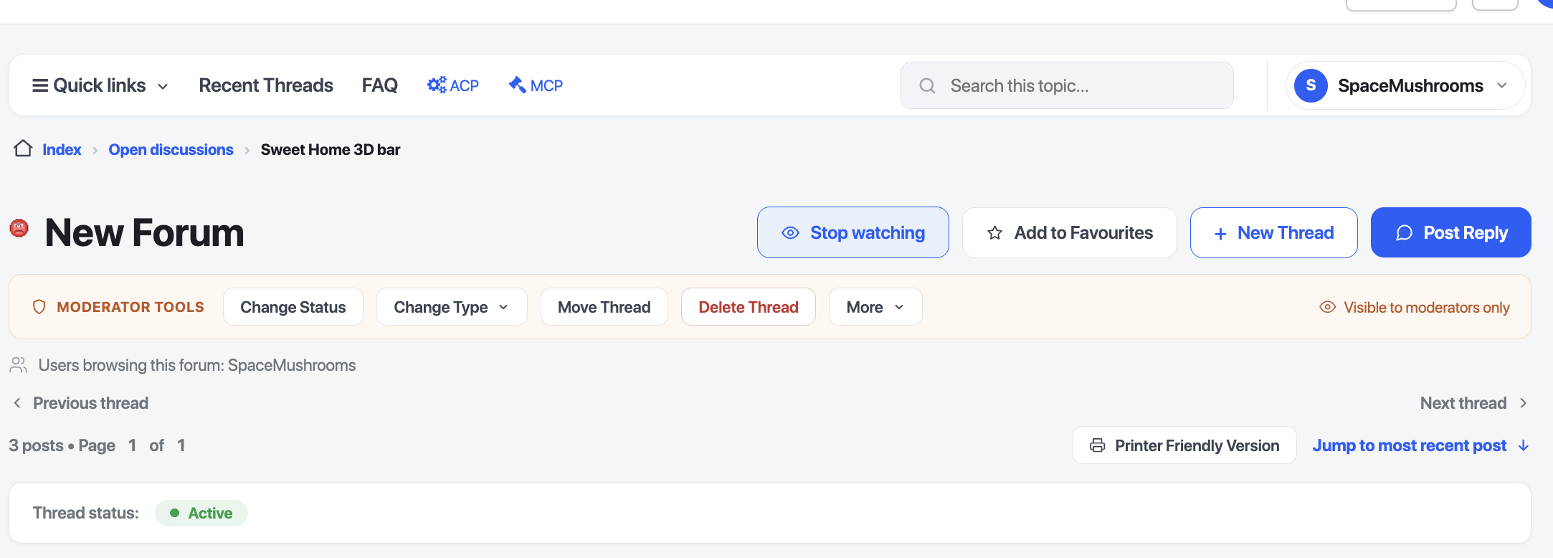Click the New Forum thread title
The height and width of the screenshot is (558, 1553).
click(x=145, y=232)
